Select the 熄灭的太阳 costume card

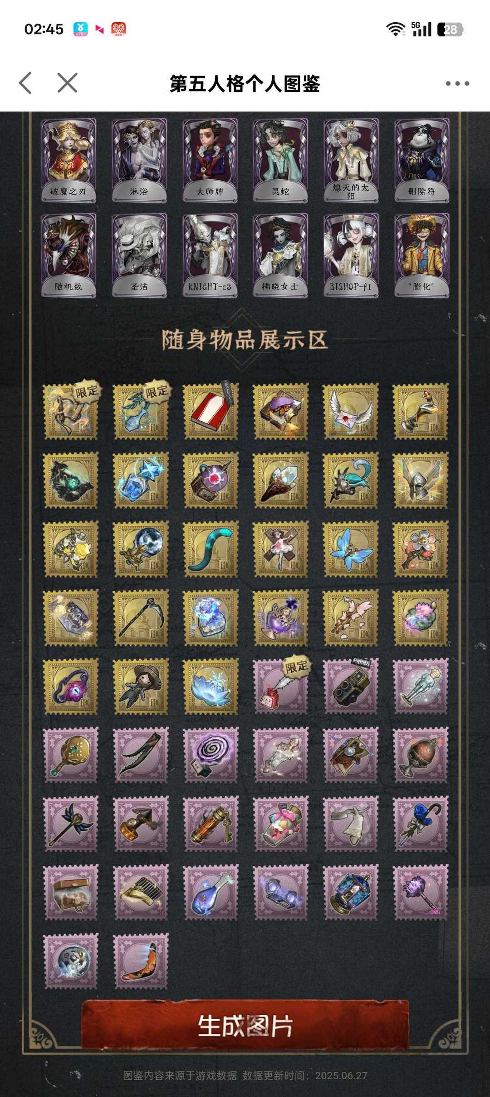tap(351, 160)
